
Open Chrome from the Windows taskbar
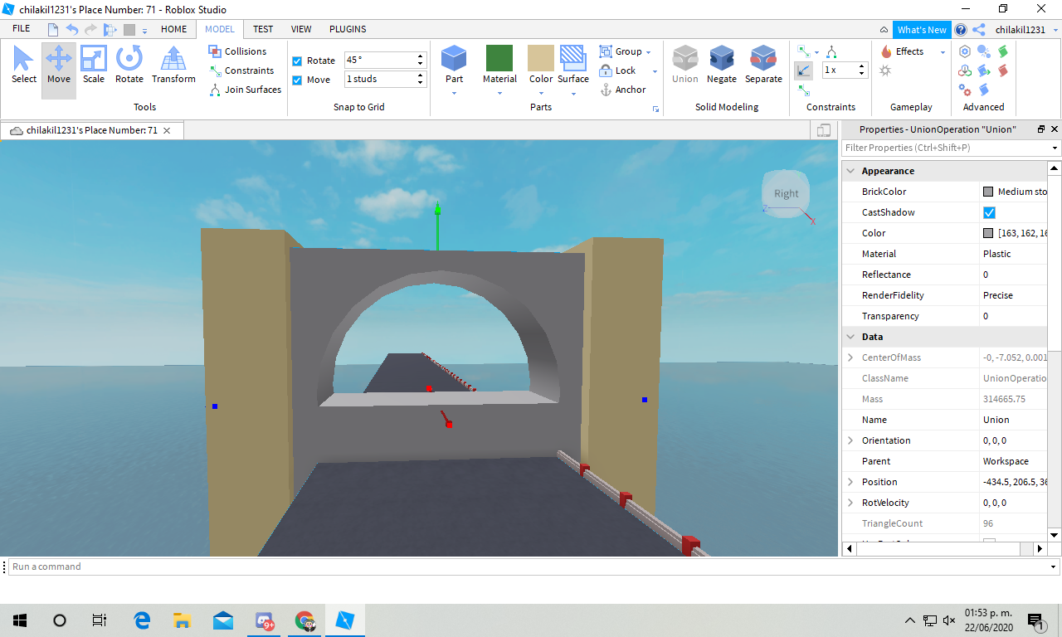[x=305, y=620]
